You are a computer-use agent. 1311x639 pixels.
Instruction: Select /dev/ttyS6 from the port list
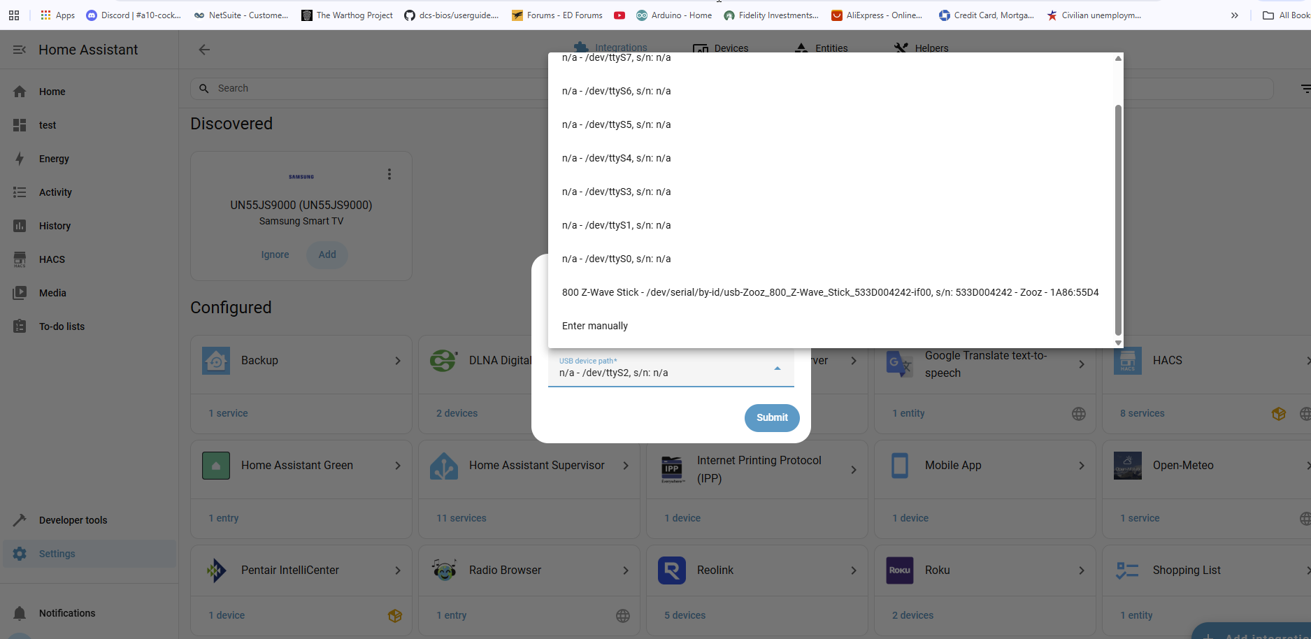pyautogui.click(x=831, y=91)
